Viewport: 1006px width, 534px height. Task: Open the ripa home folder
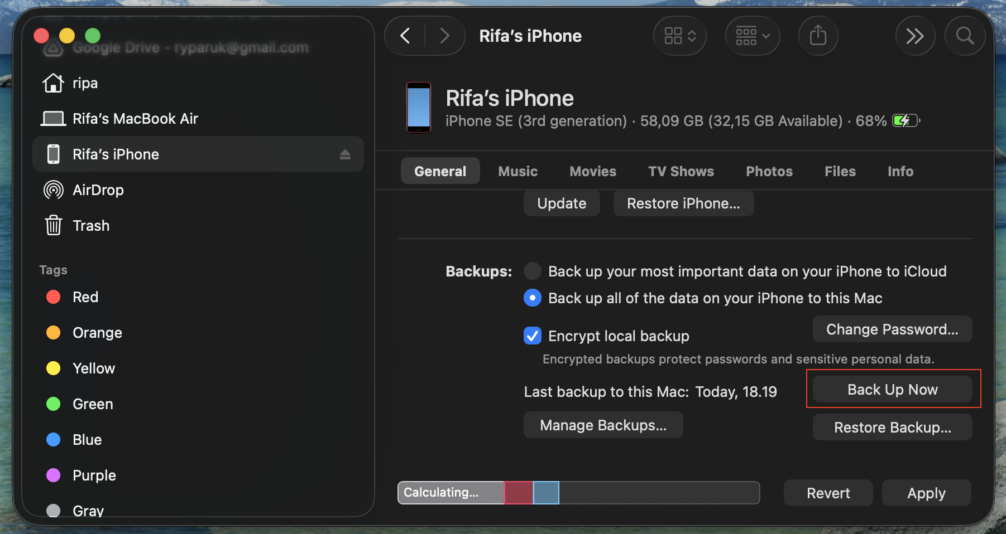point(85,82)
